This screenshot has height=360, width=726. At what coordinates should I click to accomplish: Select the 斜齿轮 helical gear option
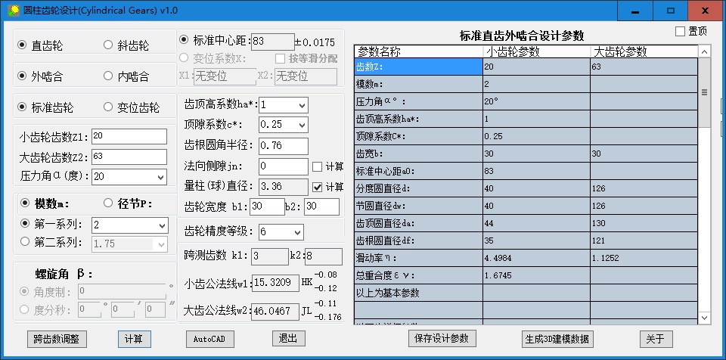[x=108, y=45]
